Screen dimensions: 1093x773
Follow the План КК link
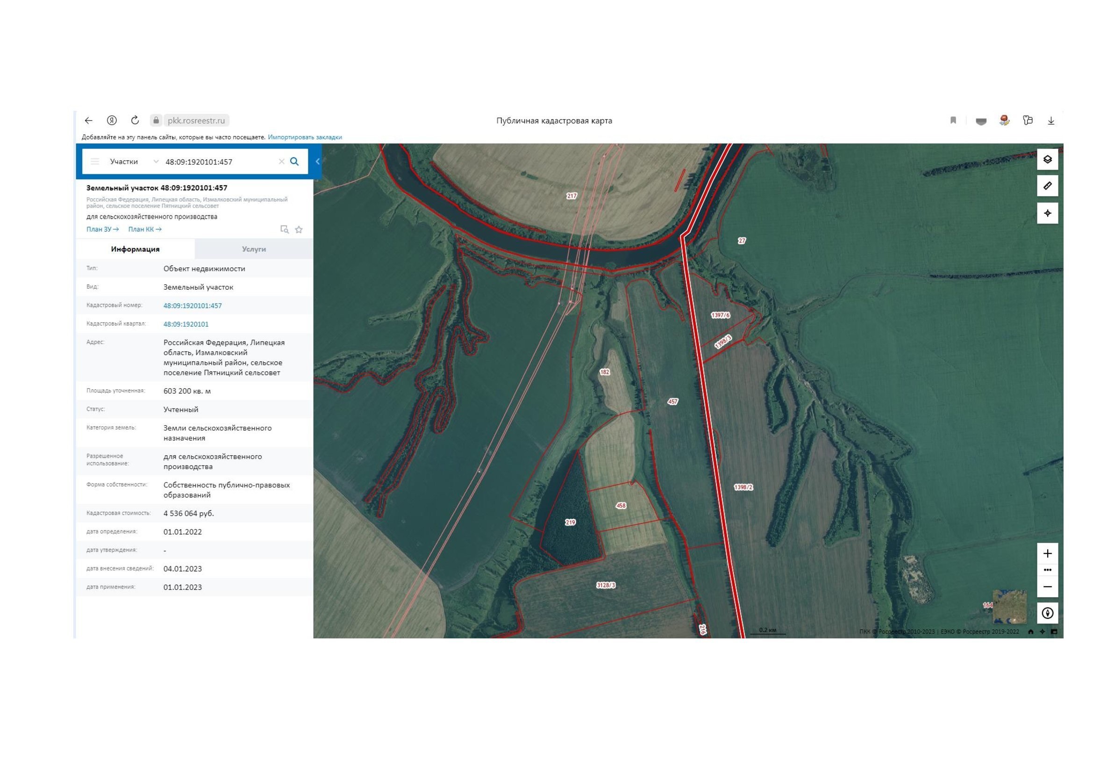pos(145,229)
